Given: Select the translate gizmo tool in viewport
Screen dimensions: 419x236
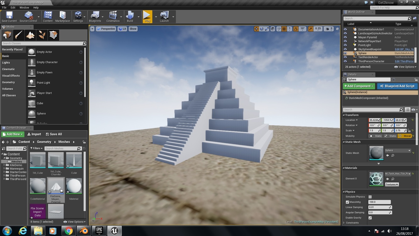Looking at the screenshot, I should point(256,29).
